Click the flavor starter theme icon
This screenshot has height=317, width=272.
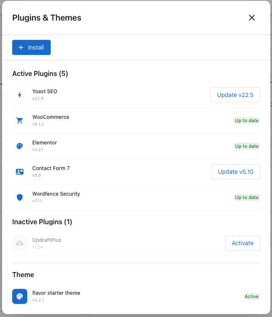[x=20, y=296]
